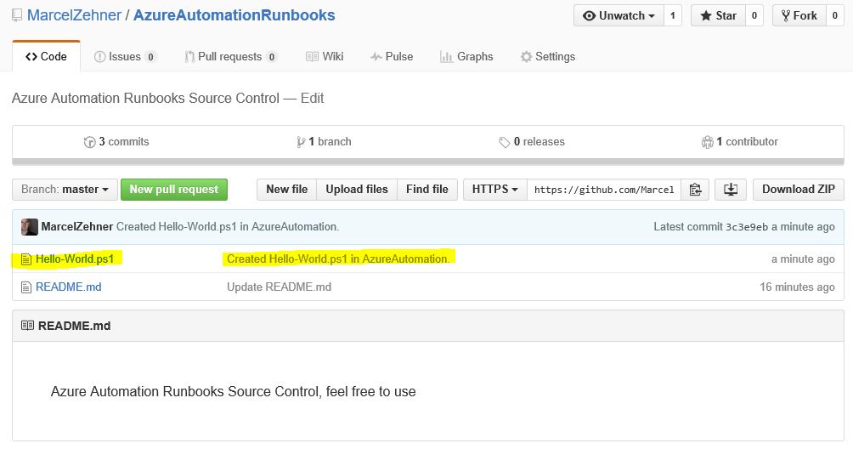The height and width of the screenshot is (449, 853).
Task: View the 3 commits history
Action: (x=116, y=142)
